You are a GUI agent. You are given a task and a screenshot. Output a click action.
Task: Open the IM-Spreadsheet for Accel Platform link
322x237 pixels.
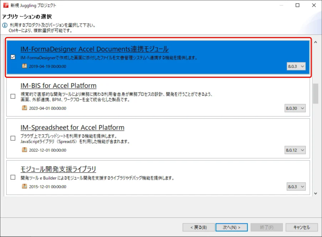tap(72, 127)
